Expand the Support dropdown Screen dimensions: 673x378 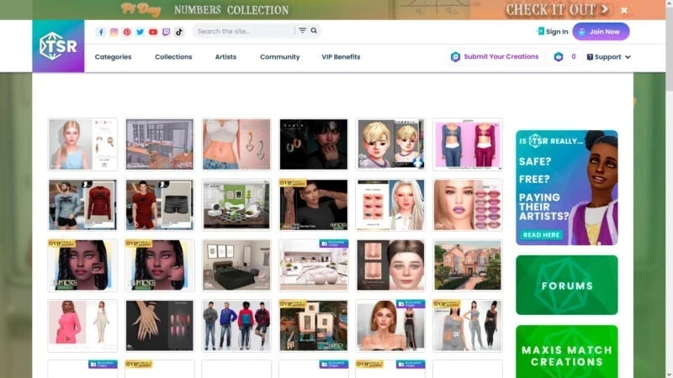coord(608,56)
